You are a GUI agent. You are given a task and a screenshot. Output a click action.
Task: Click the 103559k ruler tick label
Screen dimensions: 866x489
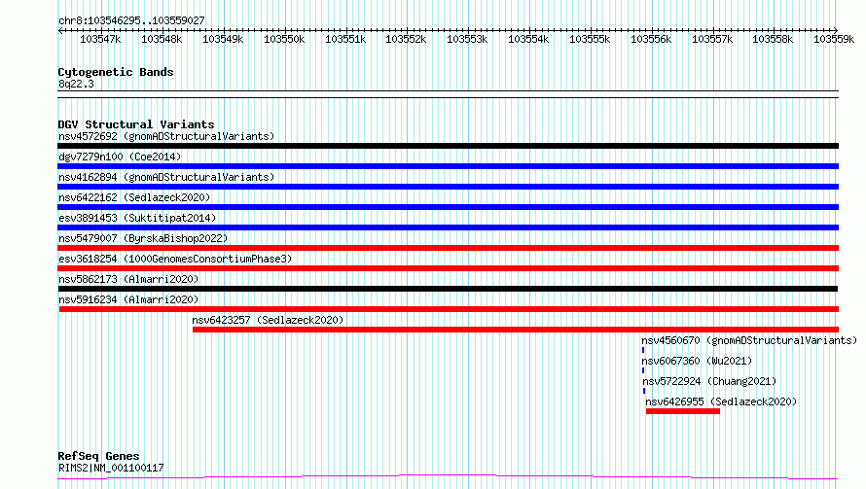(834, 39)
